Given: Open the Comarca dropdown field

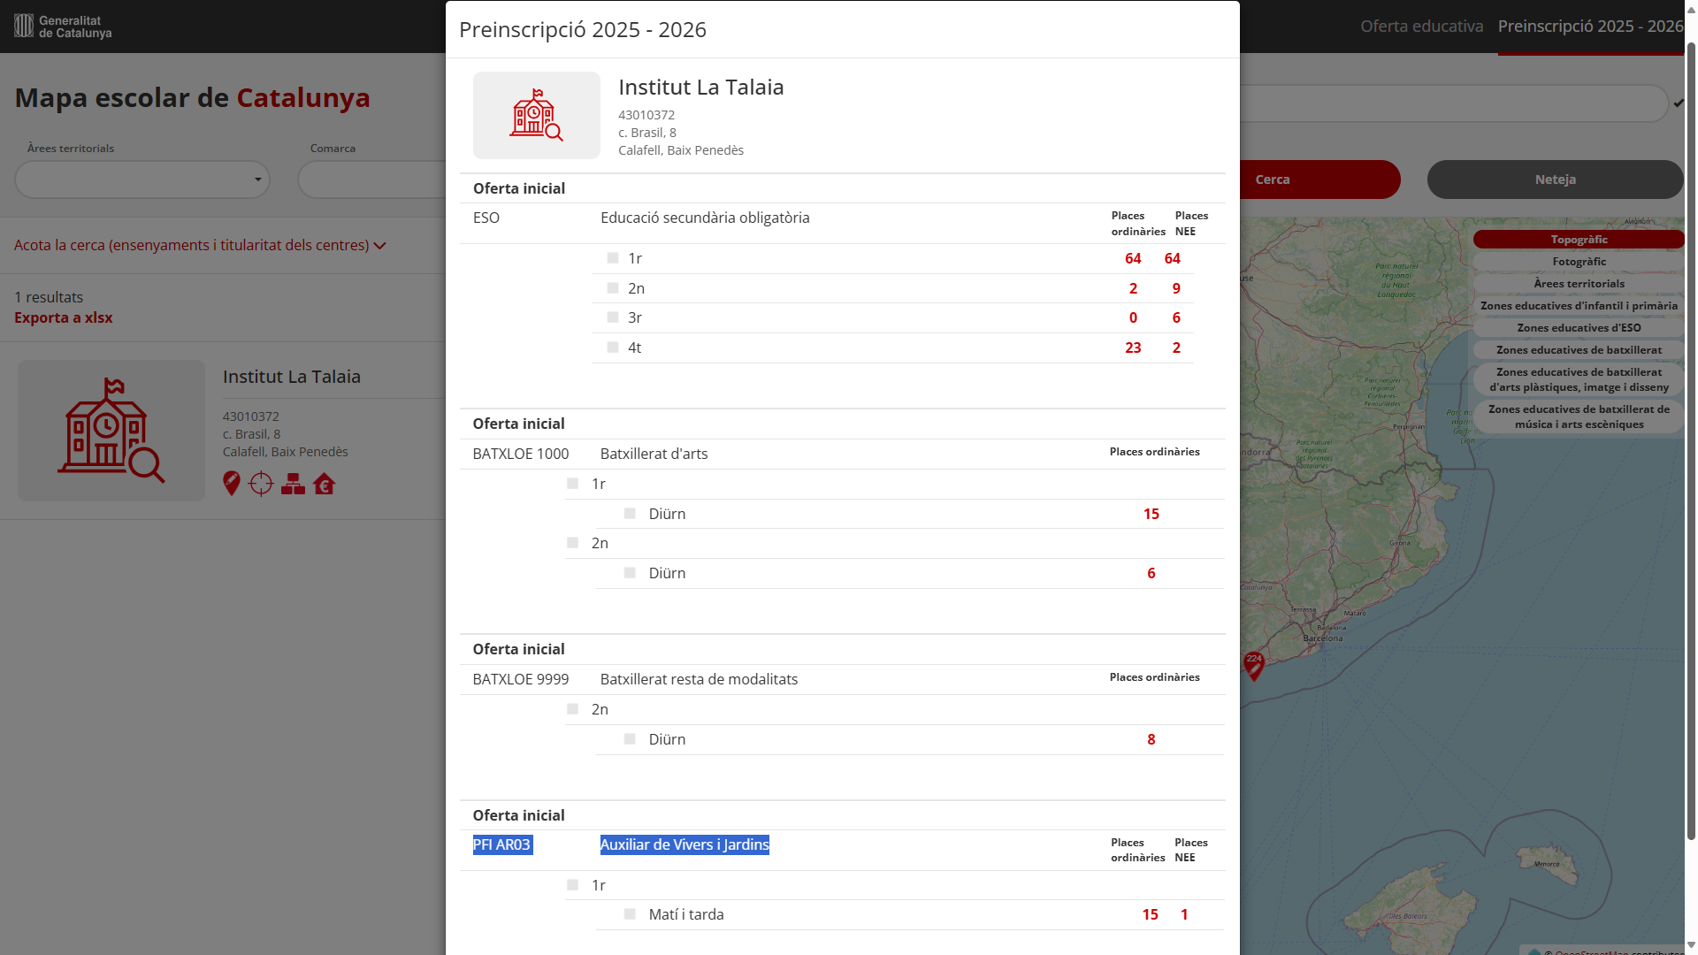Looking at the screenshot, I should (371, 180).
